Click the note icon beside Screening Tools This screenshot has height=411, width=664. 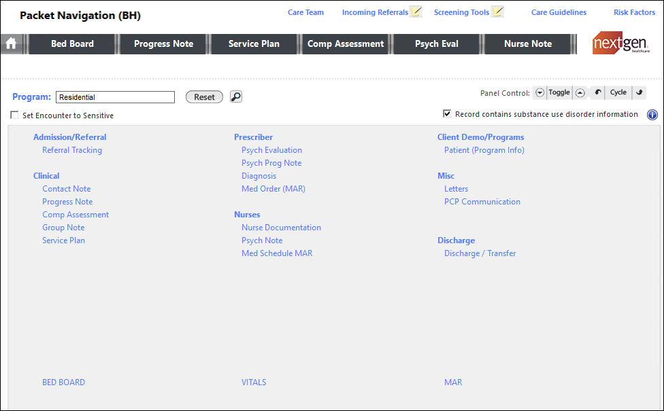click(x=497, y=12)
